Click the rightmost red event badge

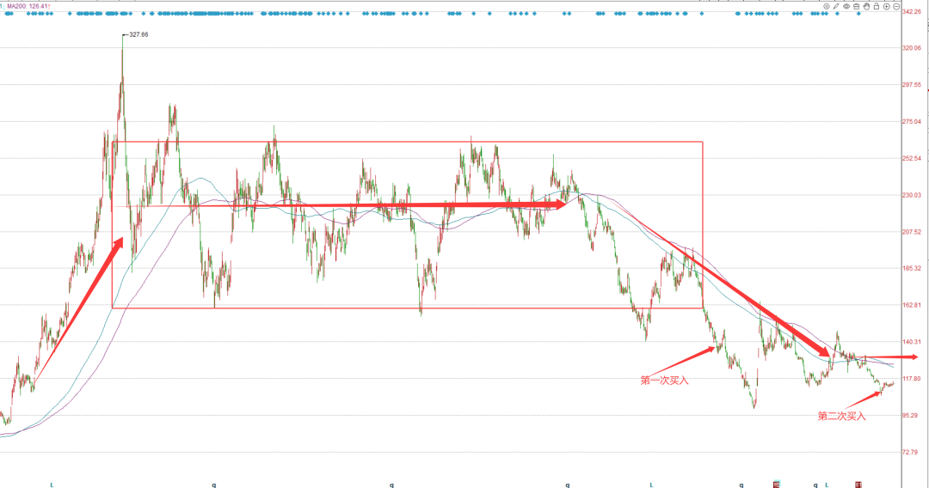point(858,485)
